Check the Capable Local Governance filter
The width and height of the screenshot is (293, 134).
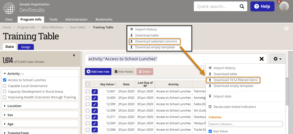point(5,86)
